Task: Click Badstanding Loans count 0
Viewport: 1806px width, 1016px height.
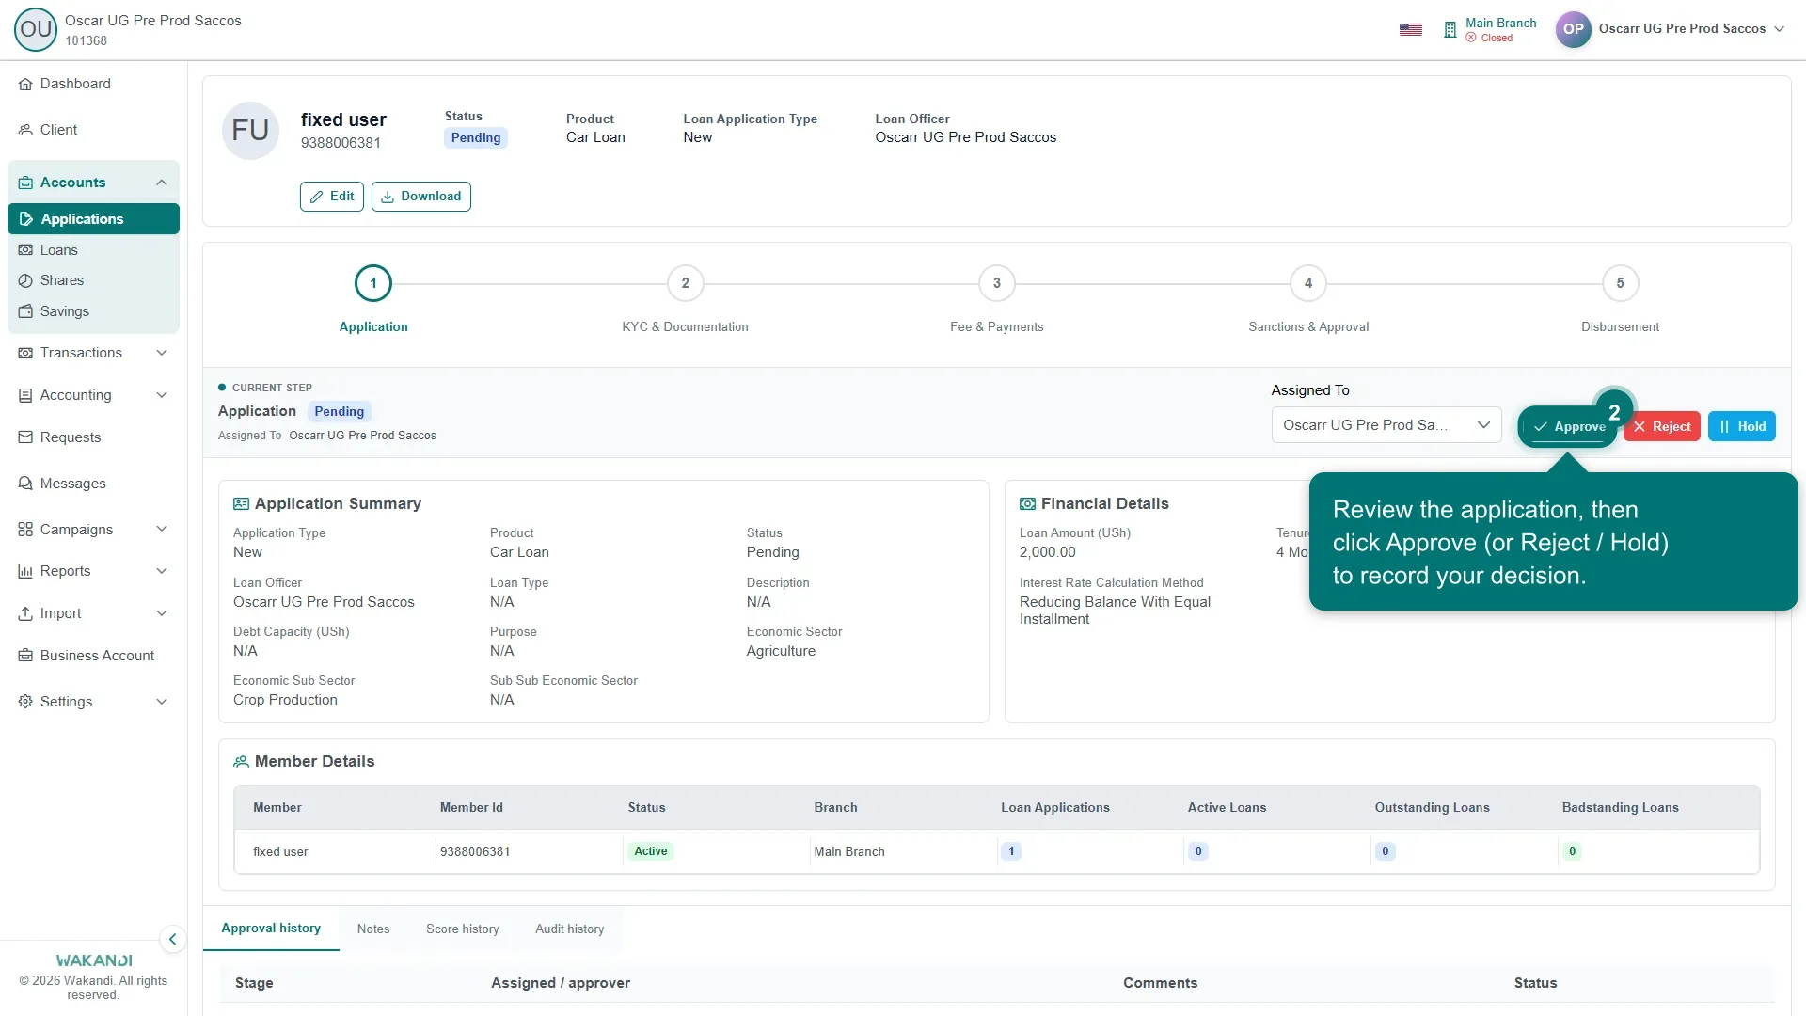Action: tap(1572, 851)
